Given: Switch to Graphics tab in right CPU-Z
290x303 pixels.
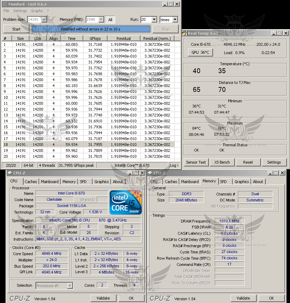Looking at the screenshot, I should (x=242, y=182).
